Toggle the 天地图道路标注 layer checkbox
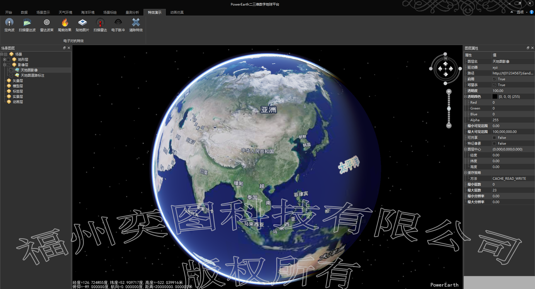535x289 pixels. point(11,76)
